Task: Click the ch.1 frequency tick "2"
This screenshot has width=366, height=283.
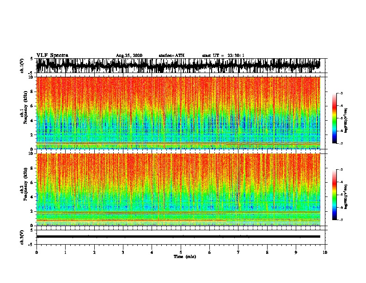Action: click(32, 135)
